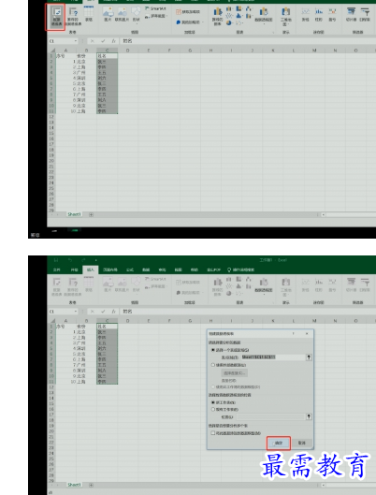Click Get Add-ins in the upper ribbon
Viewport: 376px width, 495px height.
(x=188, y=11)
